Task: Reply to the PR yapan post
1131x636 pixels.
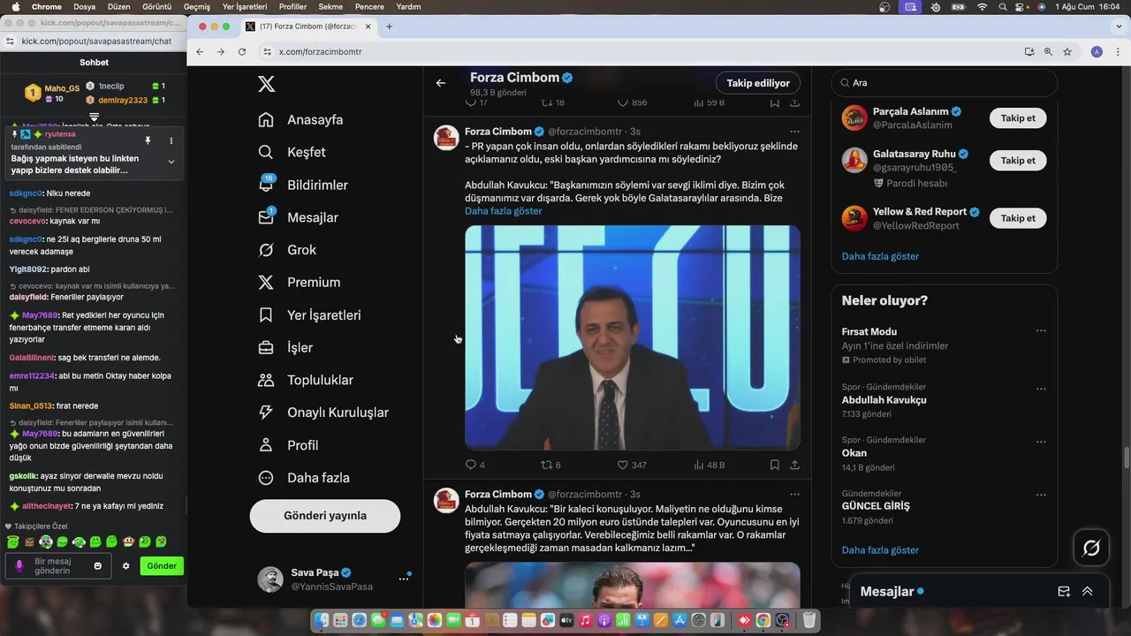Action: (x=471, y=465)
